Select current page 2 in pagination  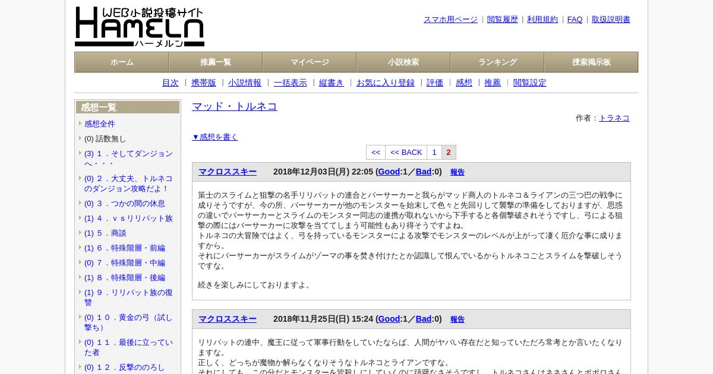click(x=449, y=153)
